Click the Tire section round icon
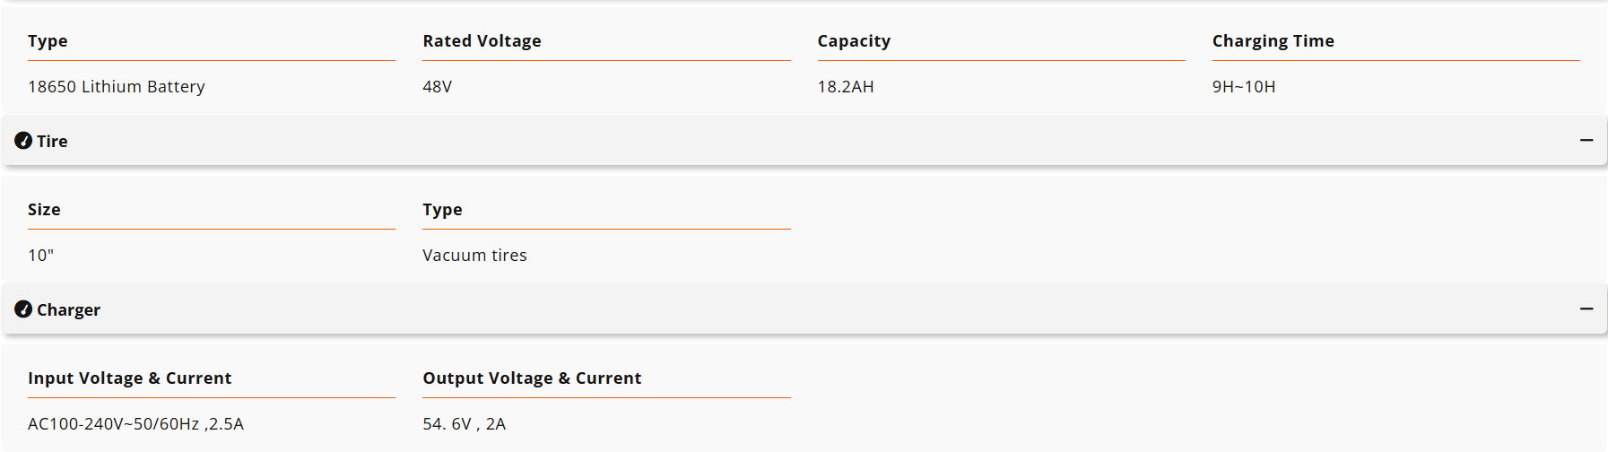 click(x=23, y=141)
